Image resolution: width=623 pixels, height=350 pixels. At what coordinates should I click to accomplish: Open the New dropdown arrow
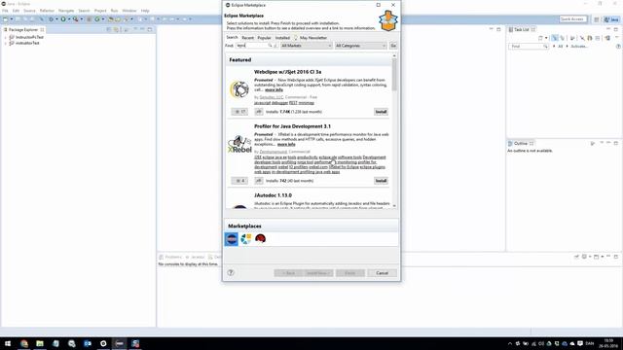[12, 19]
